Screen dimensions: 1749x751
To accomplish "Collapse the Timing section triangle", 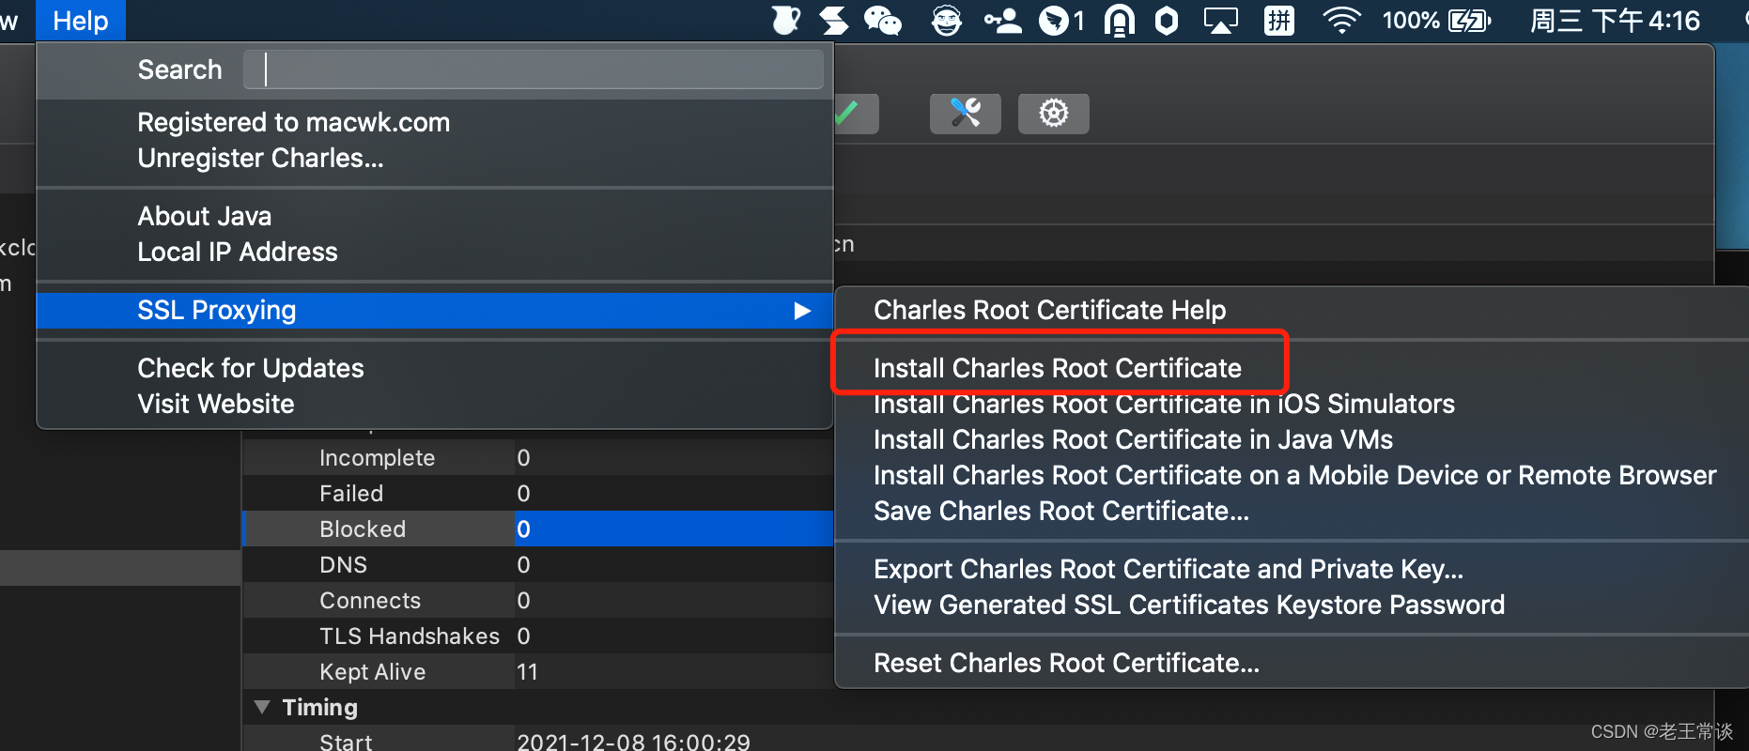I will 262,706.
